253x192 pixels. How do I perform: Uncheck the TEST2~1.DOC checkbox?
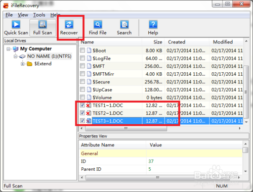click(82, 113)
